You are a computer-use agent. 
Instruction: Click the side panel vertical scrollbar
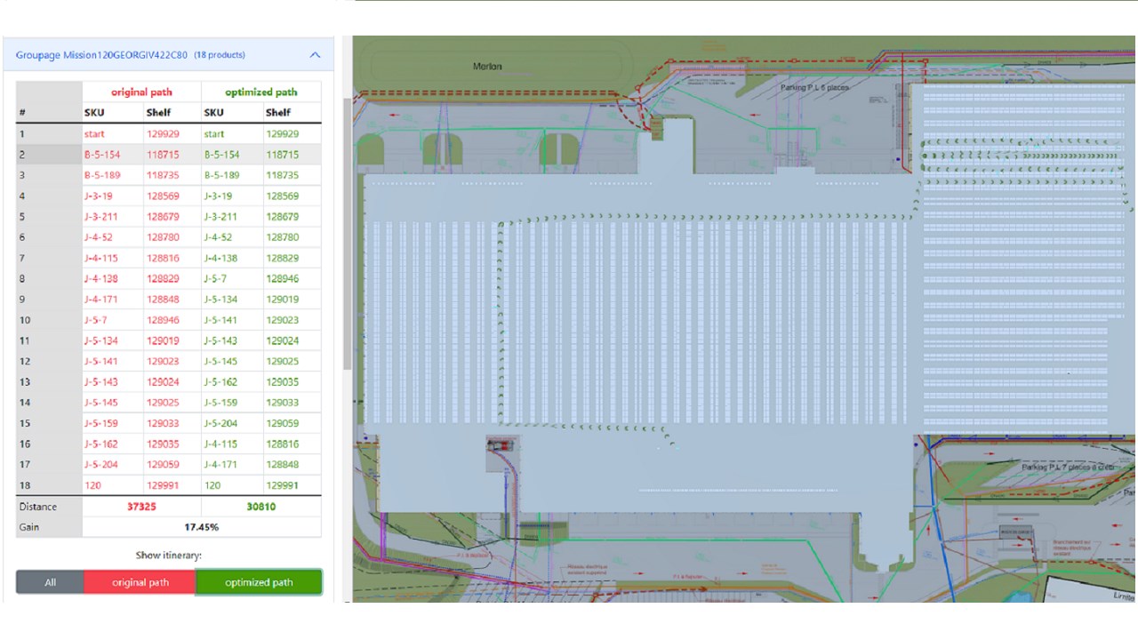click(346, 231)
